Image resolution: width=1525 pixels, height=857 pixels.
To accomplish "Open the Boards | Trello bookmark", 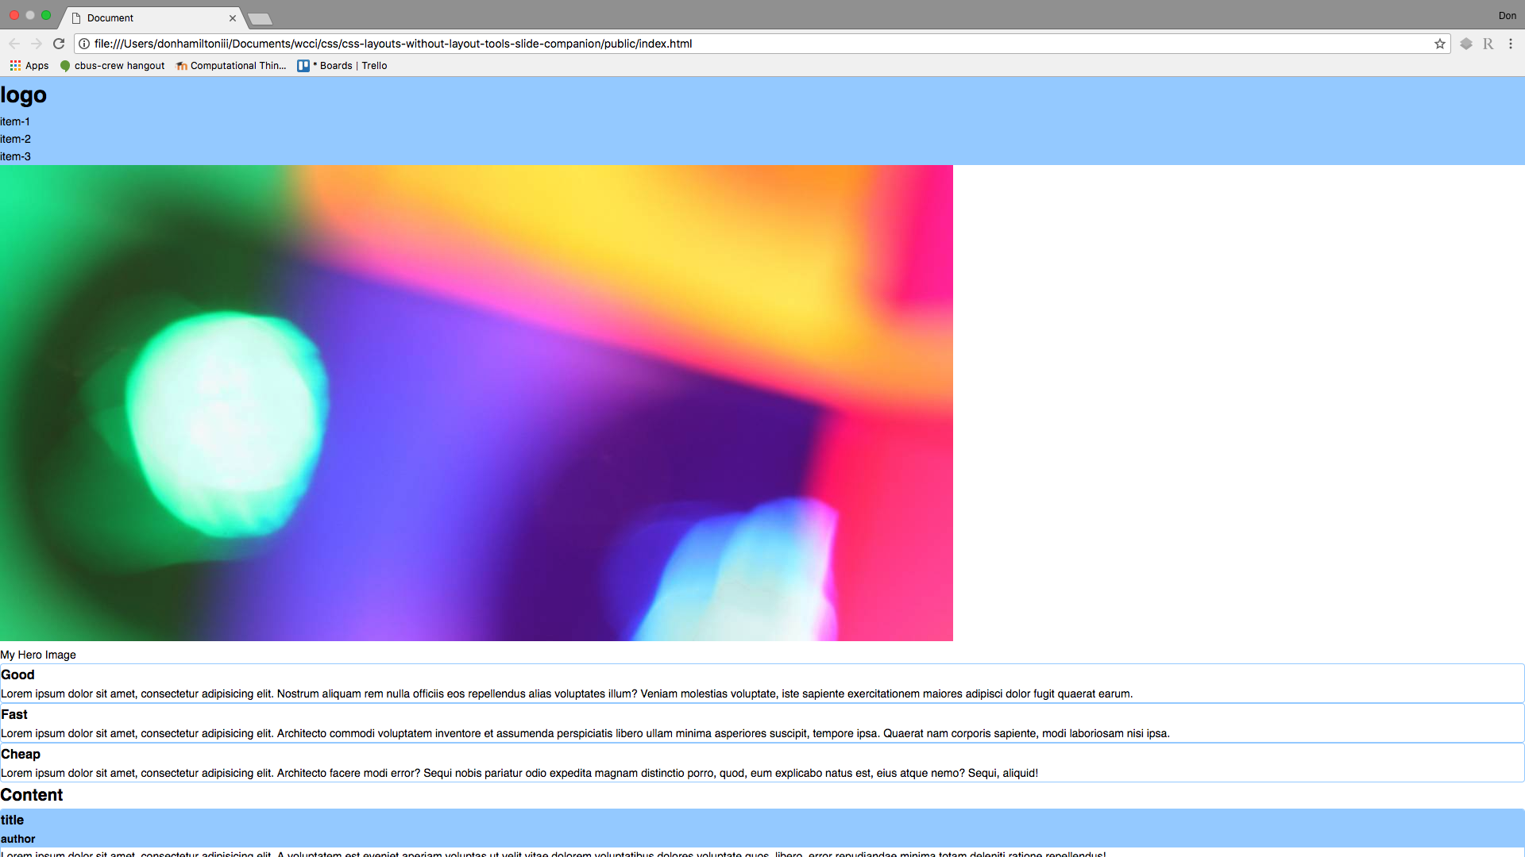I will click(x=342, y=66).
